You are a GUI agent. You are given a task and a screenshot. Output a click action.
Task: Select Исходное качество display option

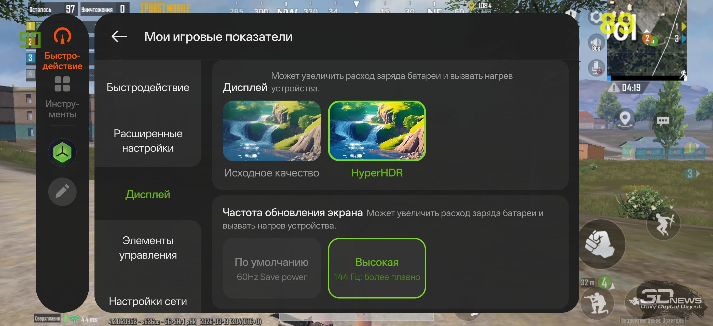[x=271, y=140]
